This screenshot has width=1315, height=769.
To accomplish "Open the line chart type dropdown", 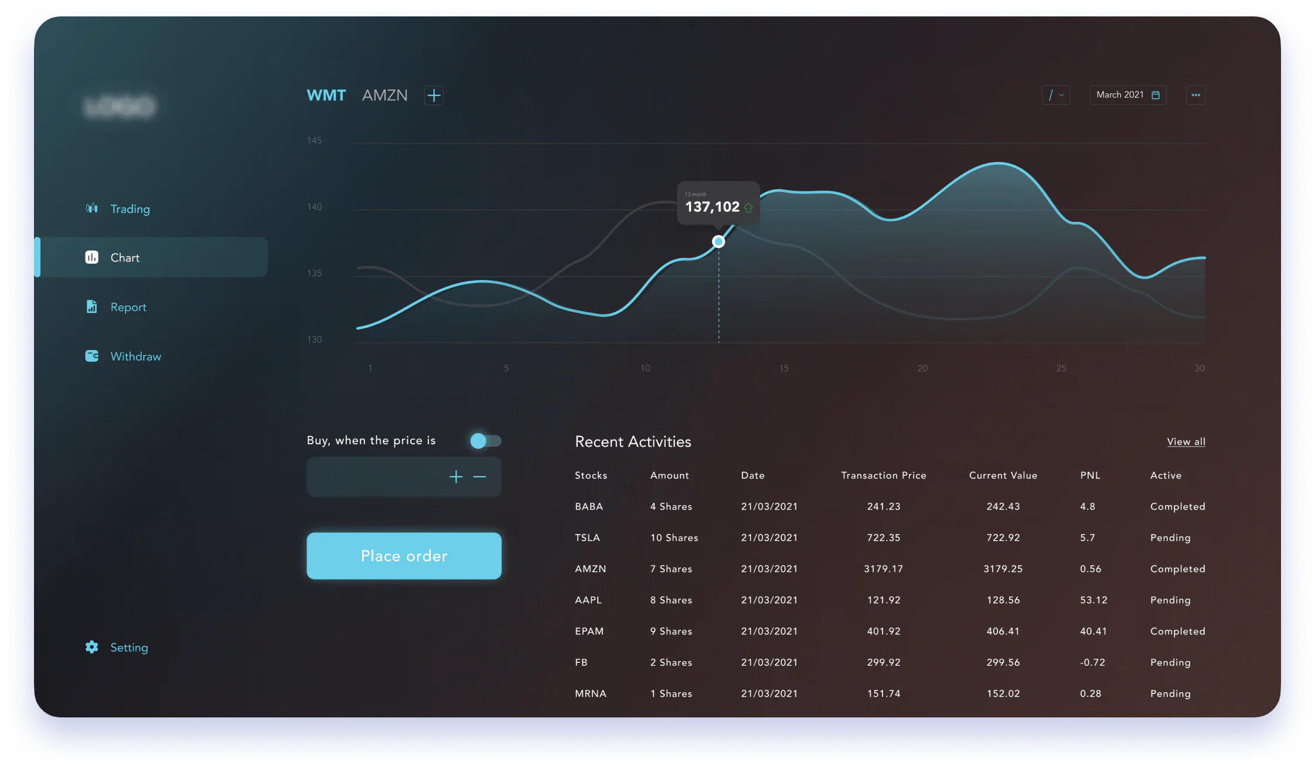I will tap(1056, 95).
